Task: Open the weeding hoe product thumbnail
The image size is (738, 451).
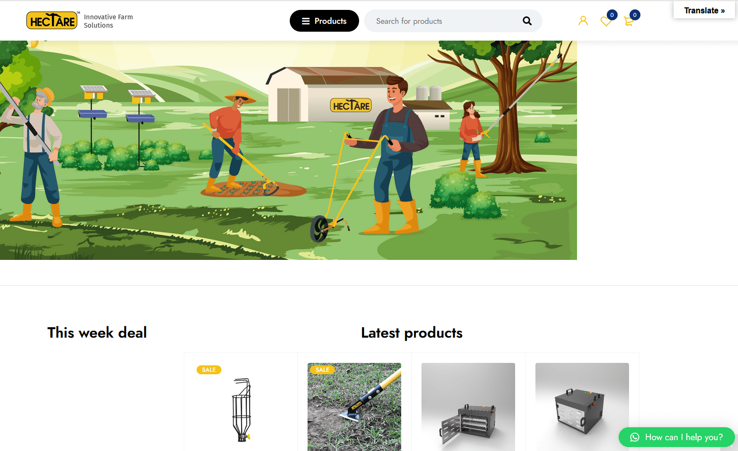Action: [354, 407]
